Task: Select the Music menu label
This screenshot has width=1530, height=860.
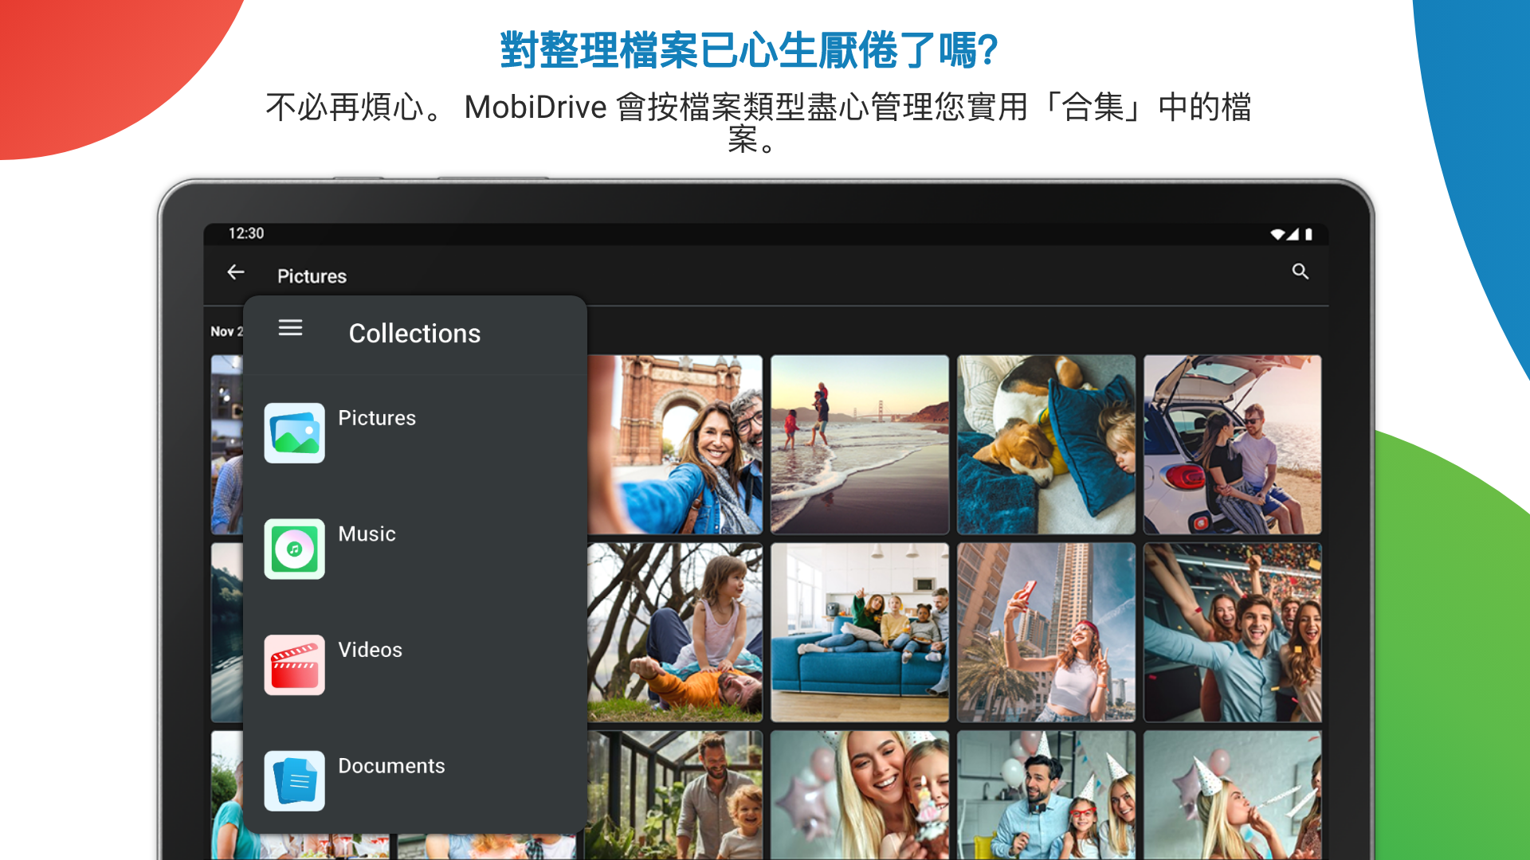Action: (x=367, y=534)
